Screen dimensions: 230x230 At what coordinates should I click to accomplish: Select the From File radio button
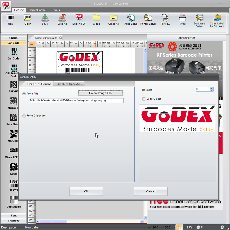tap(24, 94)
